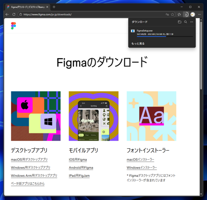Click もっと見る in downloads panel
Image resolution: width=207 pixels, height=200 pixels.
click(x=138, y=43)
